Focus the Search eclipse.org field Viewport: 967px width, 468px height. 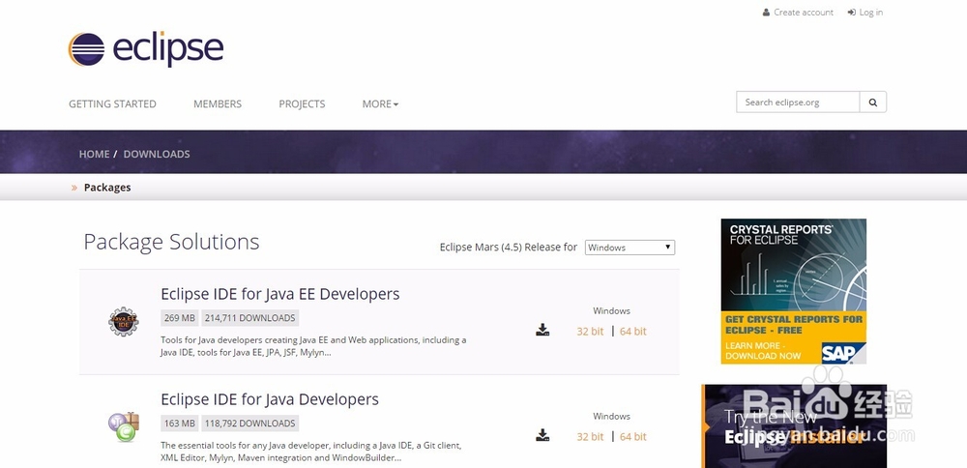(x=798, y=102)
